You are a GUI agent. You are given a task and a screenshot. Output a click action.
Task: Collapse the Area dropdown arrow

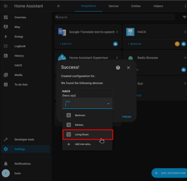tap(108, 104)
